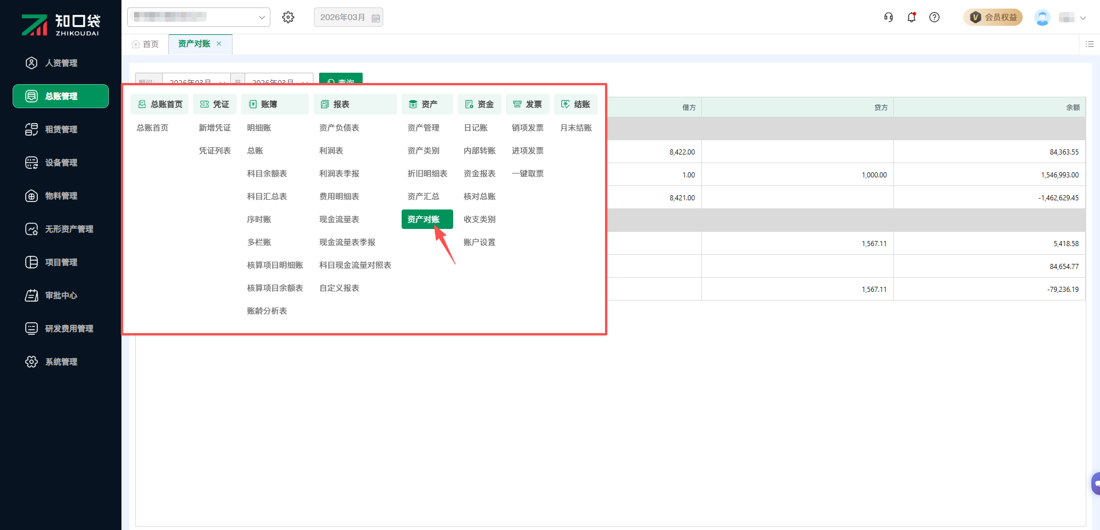
Task: Open 销项发票 menu entry
Action: click(x=528, y=128)
